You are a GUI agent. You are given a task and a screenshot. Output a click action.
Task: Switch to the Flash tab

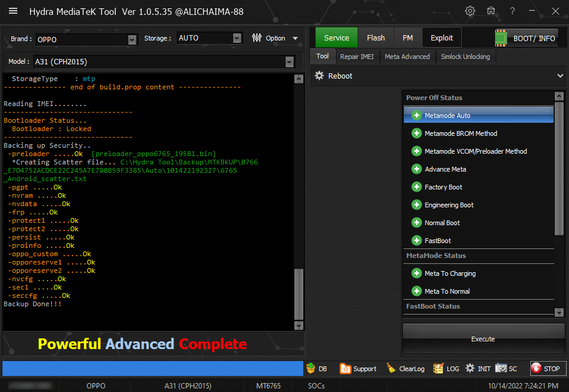[375, 38]
